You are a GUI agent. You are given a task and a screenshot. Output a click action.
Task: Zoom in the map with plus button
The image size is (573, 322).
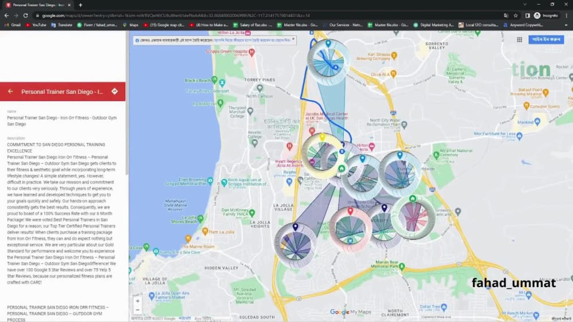(x=138, y=301)
